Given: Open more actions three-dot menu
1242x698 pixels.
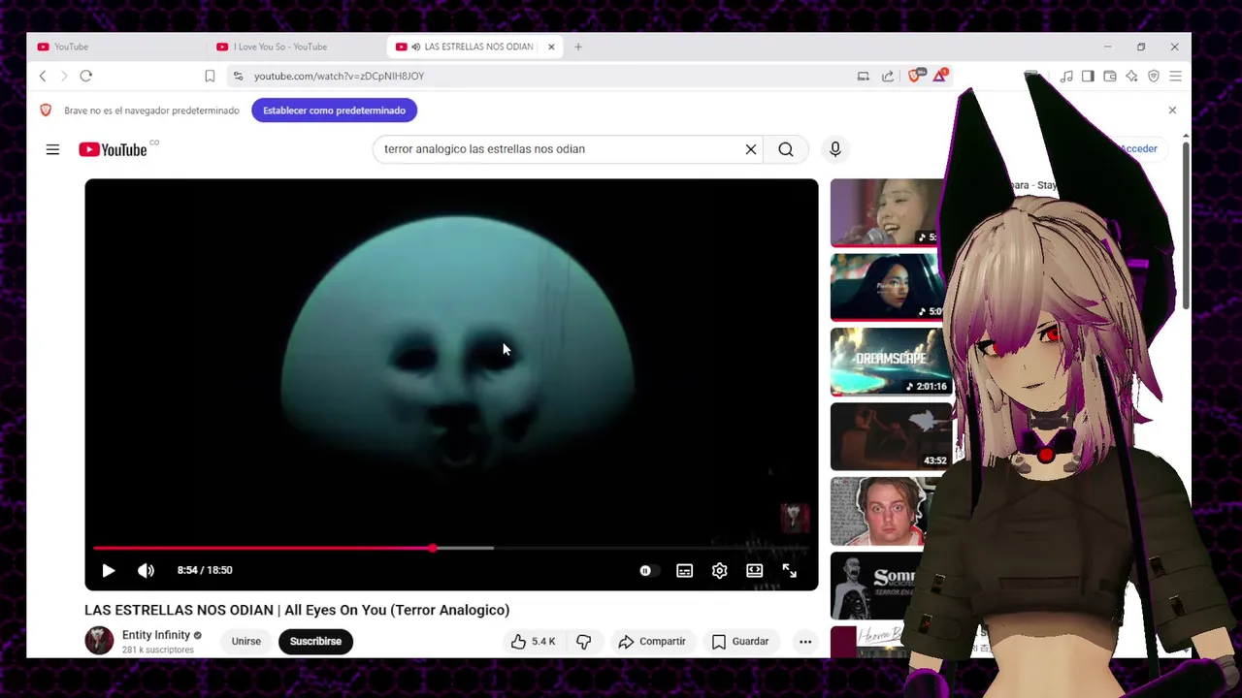Looking at the screenshot, I should (x=805, y=641).
